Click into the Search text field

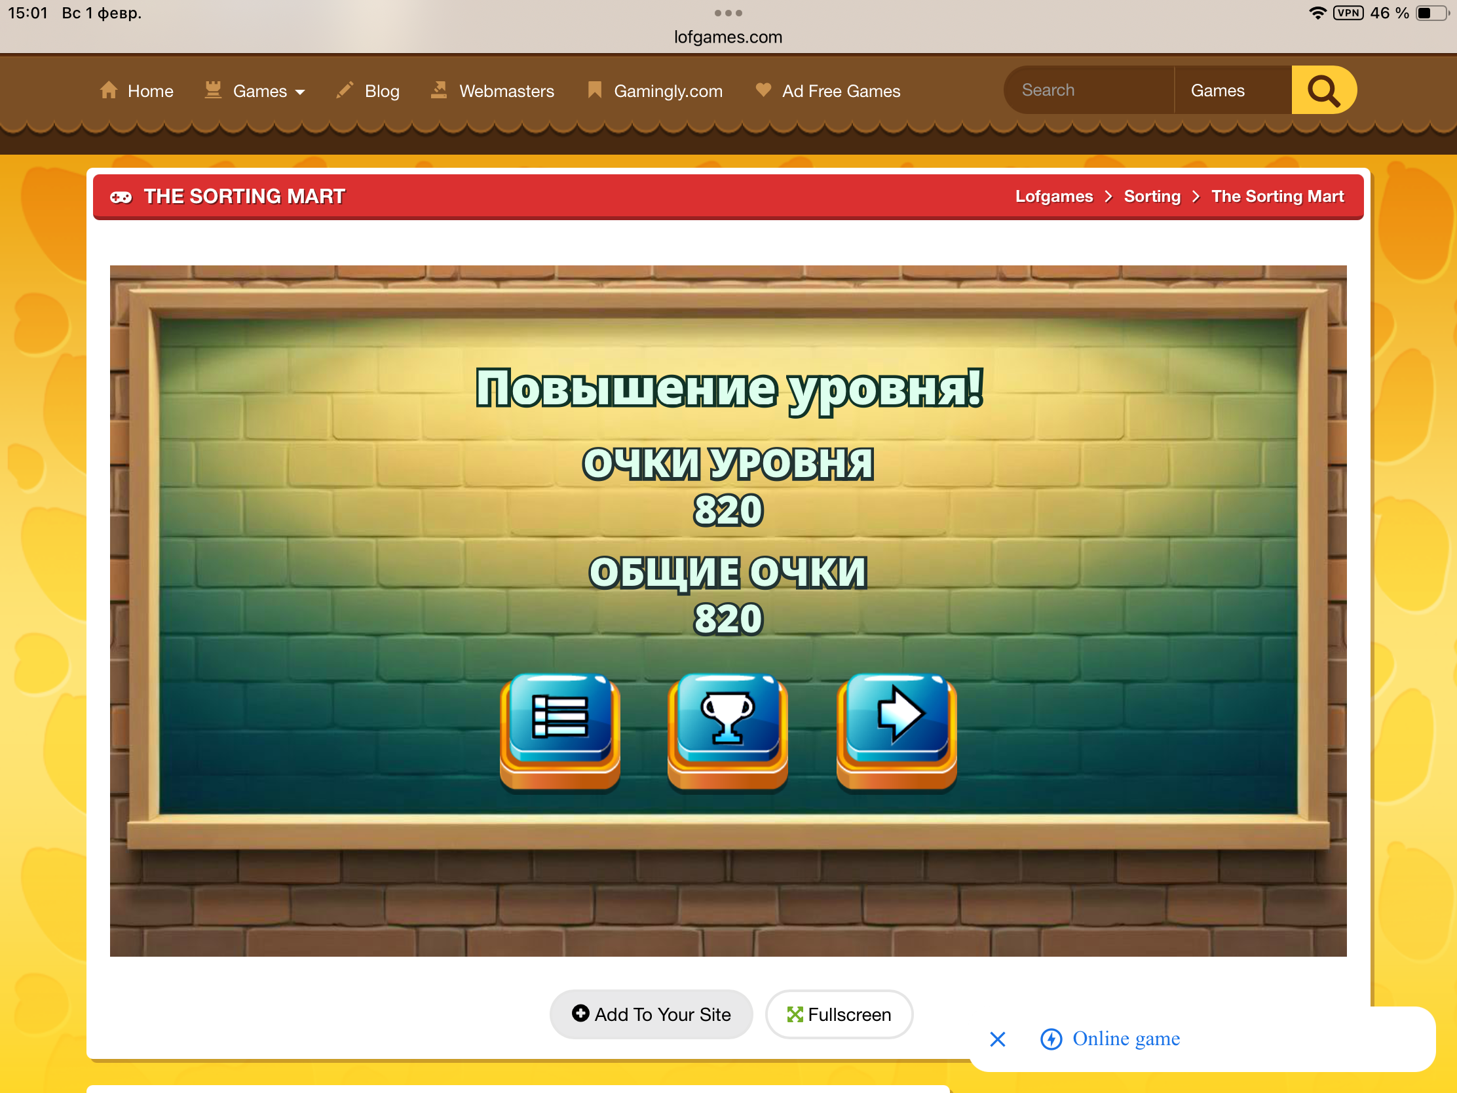(x=1087, y=90)
